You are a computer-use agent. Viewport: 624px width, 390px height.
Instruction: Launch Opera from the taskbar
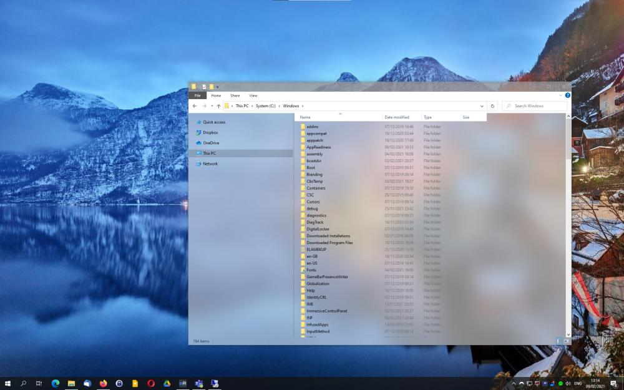point(151,383)
